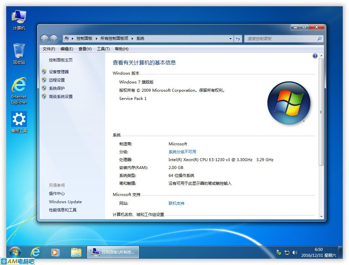Open the 计算机 desktop icon
The width and height of the screenshot is (349, 265).
pyautogui.click(x=19, y=20)
